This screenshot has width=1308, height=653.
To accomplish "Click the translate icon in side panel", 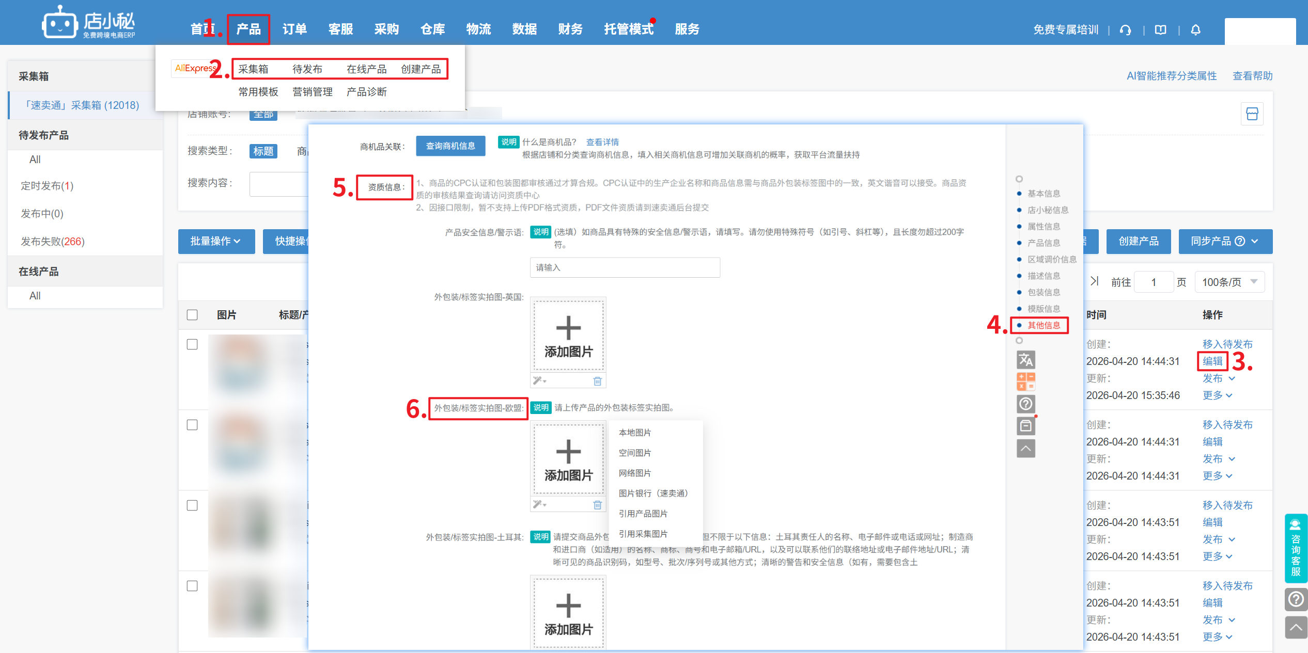I will [x=1025, y=359].
